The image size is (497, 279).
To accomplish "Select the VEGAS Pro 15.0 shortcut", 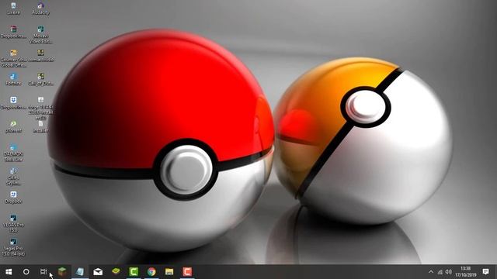I will tap(13, 224).
